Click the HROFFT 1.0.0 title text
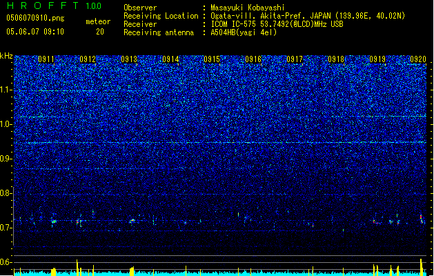The height and width of the screenshot is (276, 434). pos(55,6)
